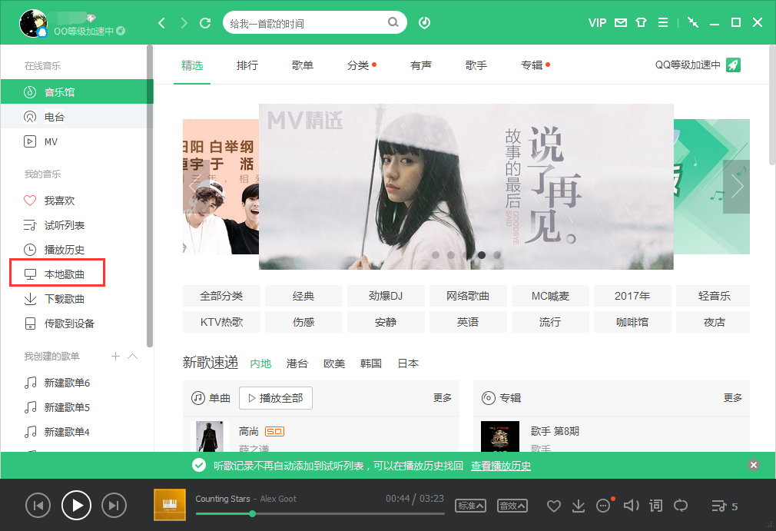Adjust the song playback progress slider
The width and height of the screenshot is (776, 531).
click(x=253, y=514)
